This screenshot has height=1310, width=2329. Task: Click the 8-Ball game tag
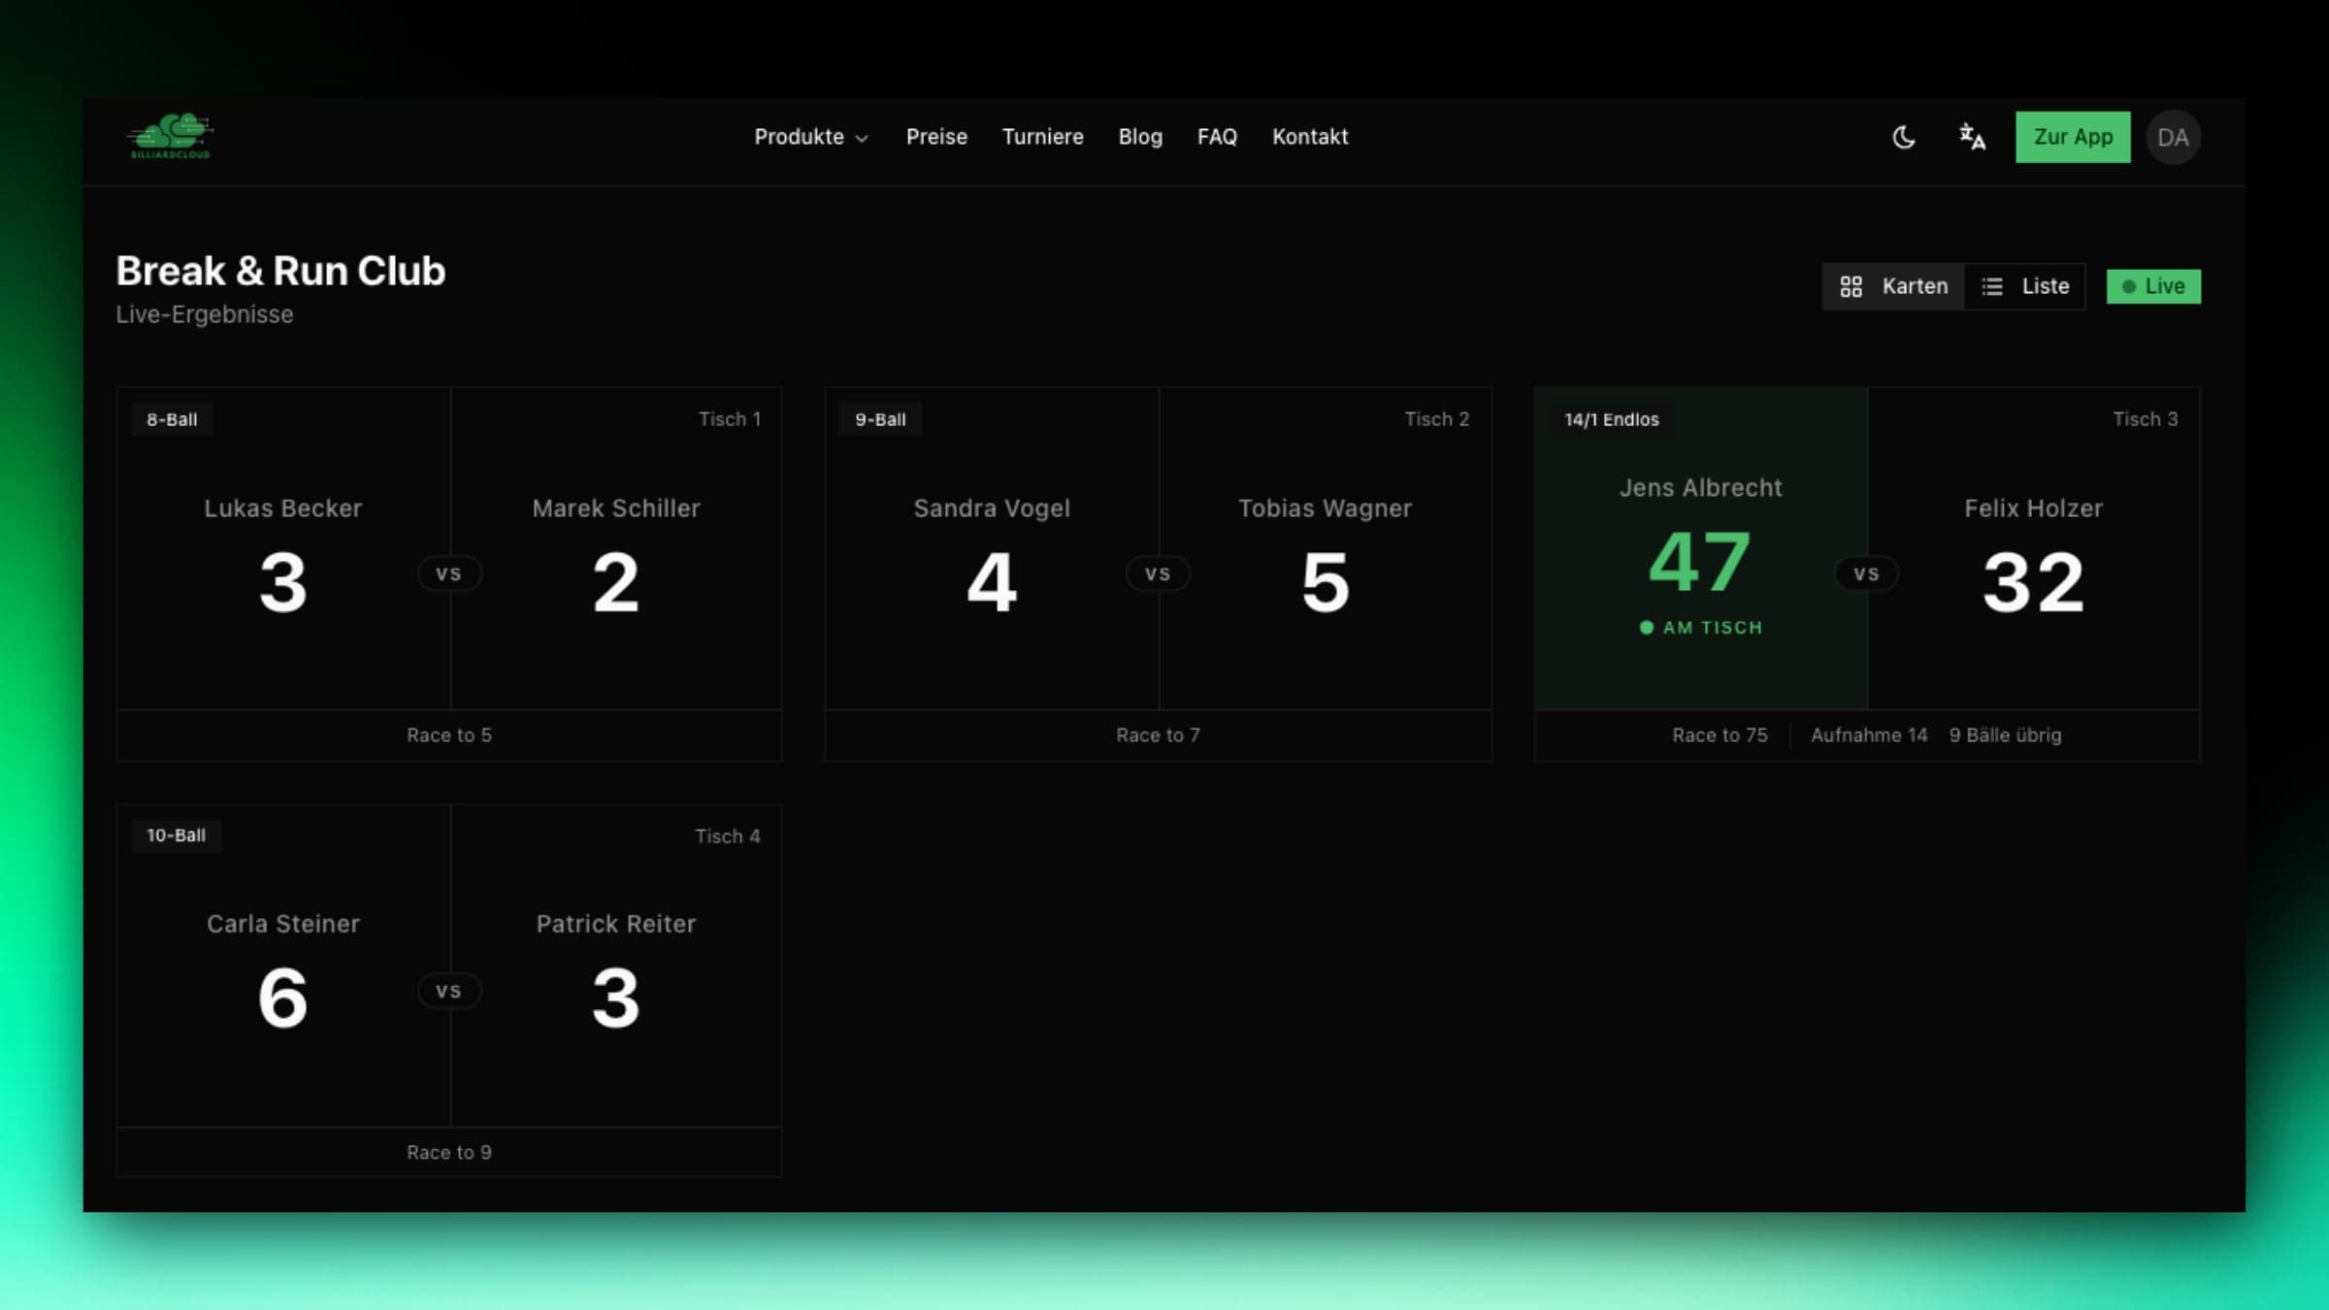click(172, 419)
